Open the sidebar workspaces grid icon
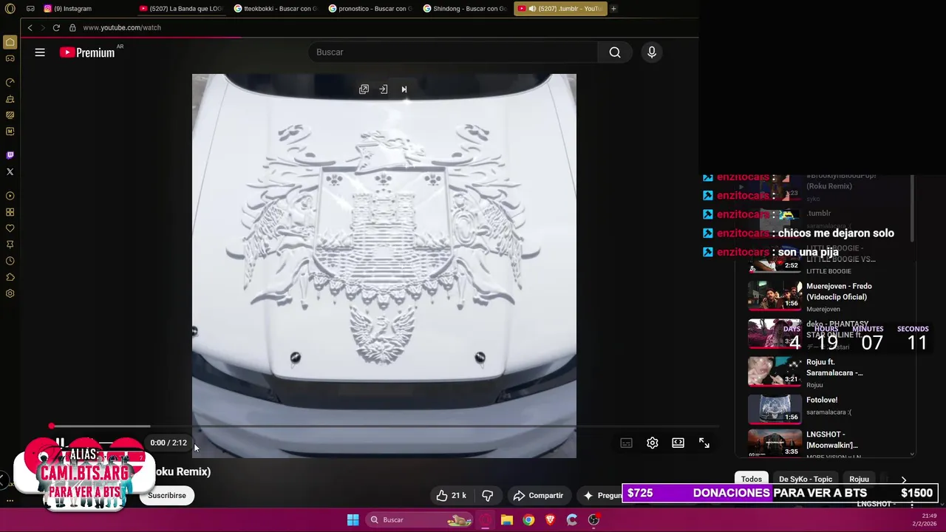The image size is (946, 532). pos(10,212)
